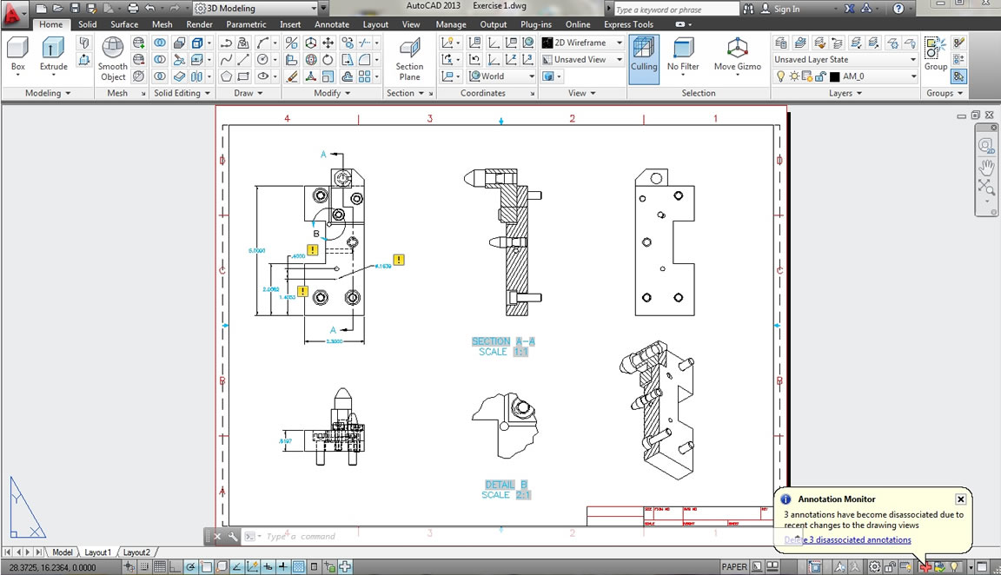1001x575 pixels.
Task: Expand the Draw panel
Action: pyautogui.click(x=249, y=93)
